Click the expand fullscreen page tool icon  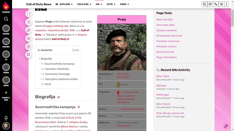28,14
